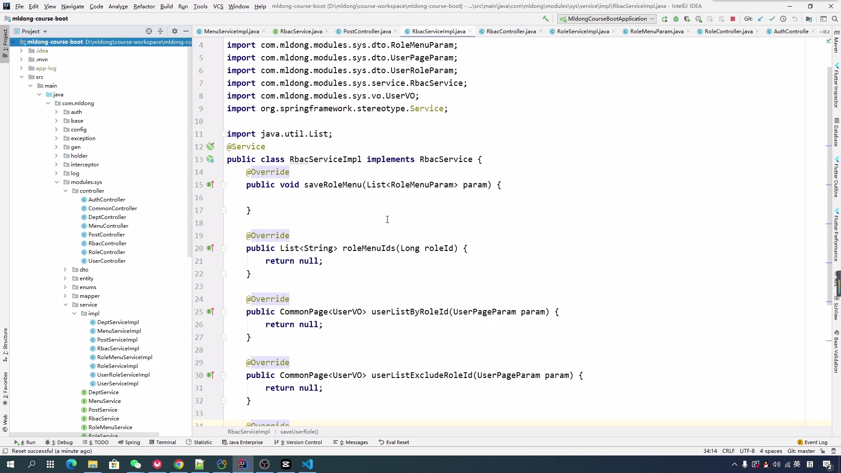Click the Build project hammer icon
Viewport: 841px width, 473px height.
tap(545, 19)
